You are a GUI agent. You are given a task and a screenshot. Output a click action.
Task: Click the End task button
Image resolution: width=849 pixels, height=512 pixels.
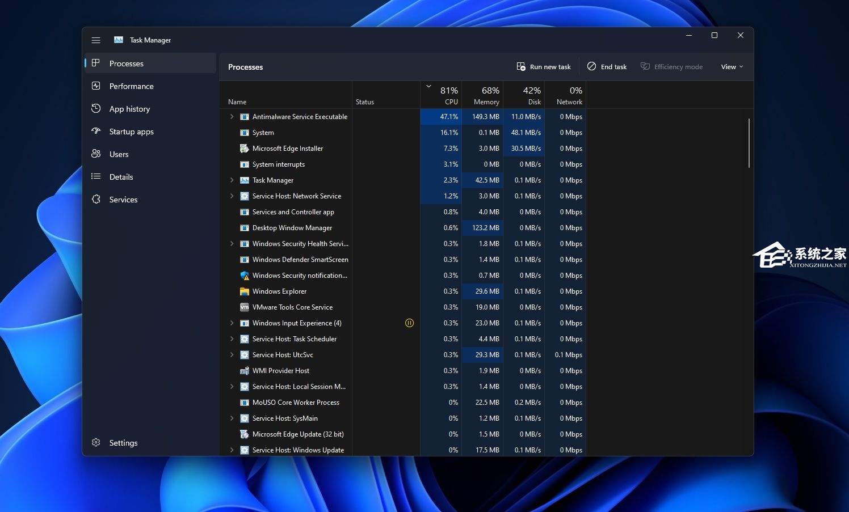607,67
